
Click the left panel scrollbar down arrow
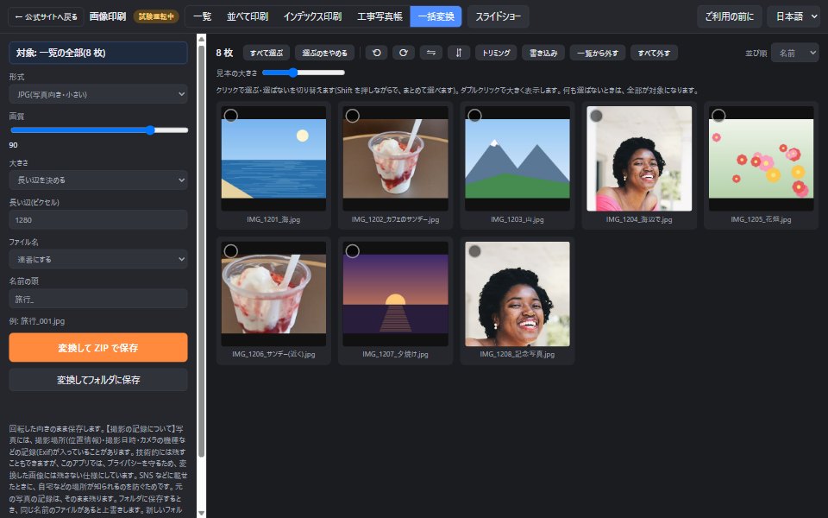pos(201,513)
